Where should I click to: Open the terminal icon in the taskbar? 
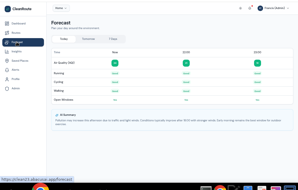pos(206,188)
